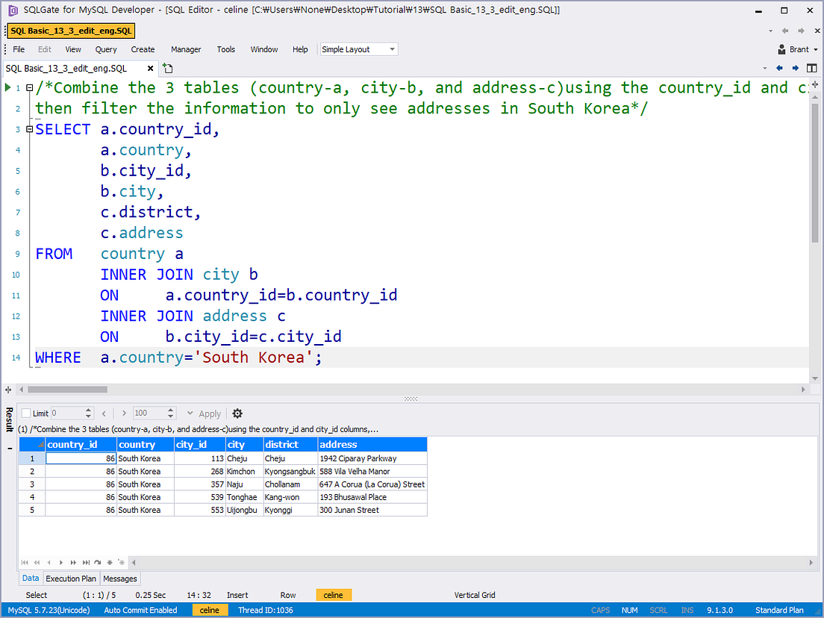This screenshot has height=618, width=824.
Task: Switch to the Execution Plan tab
Action: (x=70, y=578)
